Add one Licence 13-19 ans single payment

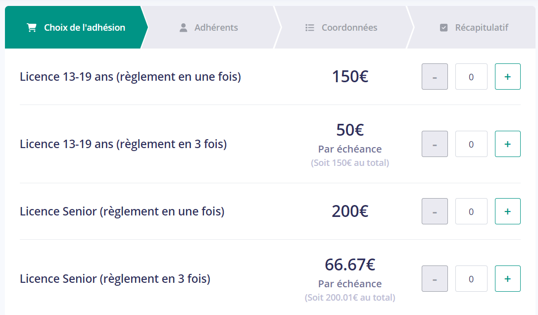507,77
